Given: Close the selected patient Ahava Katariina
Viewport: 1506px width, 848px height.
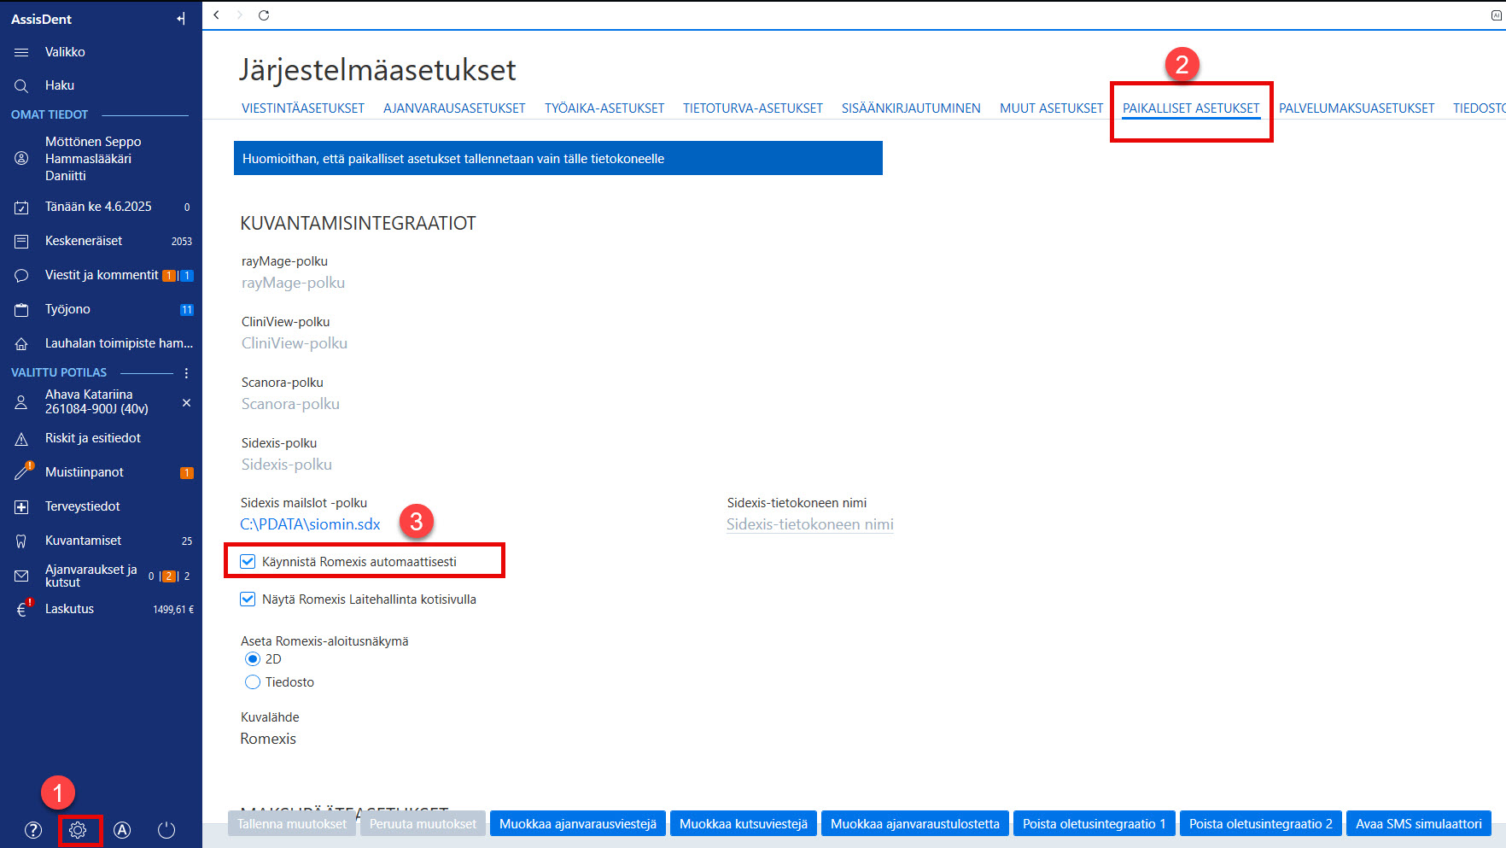Looking at the screenshot, I should click(186, 402).
